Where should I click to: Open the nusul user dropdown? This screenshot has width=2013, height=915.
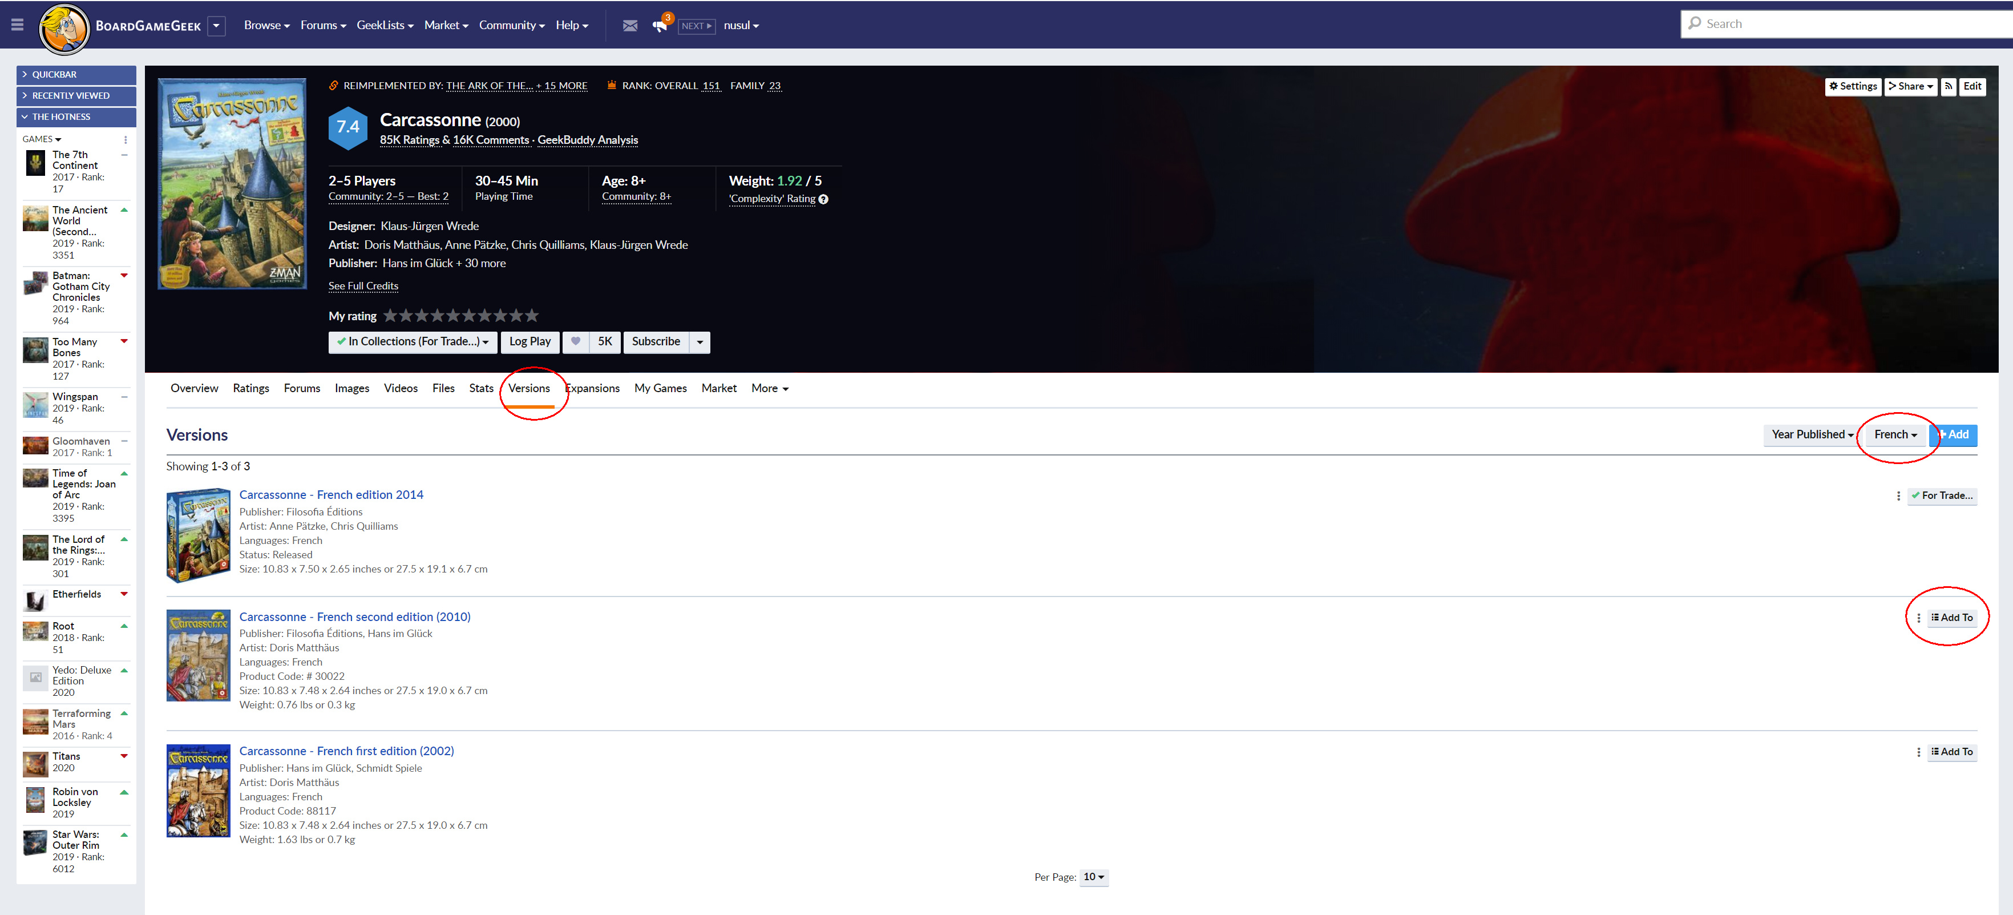coord(741,25)
